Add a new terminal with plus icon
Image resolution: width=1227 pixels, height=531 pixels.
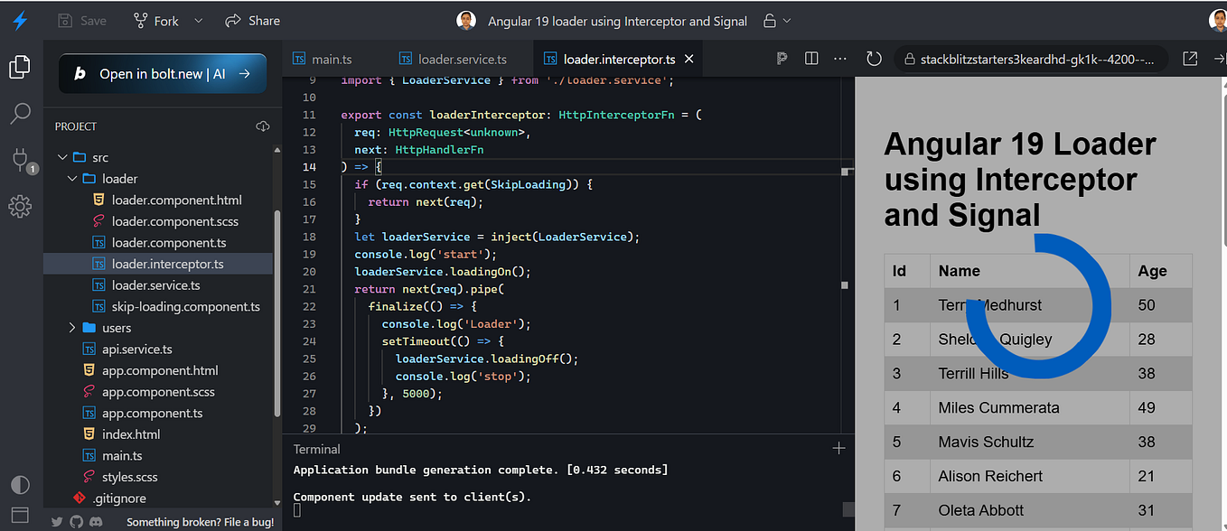[838, 448]
